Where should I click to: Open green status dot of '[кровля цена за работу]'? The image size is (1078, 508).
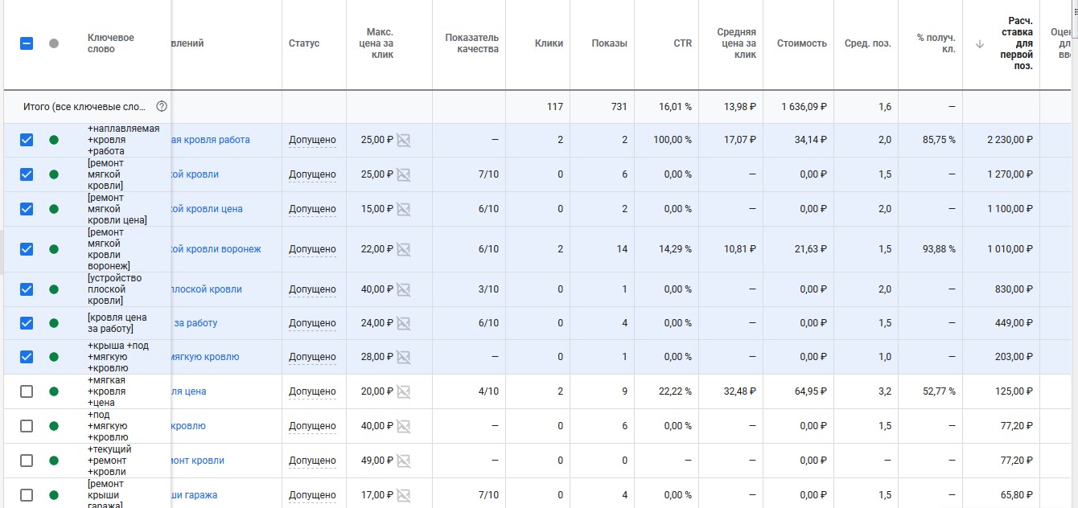pyautogui.click(x=54, y=323)
